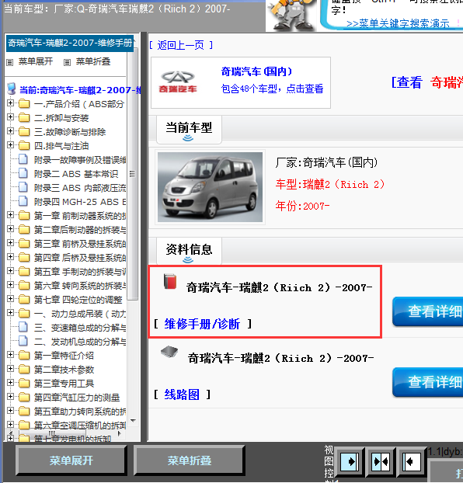
Task: Open 维修手册/诊断 link
Action: 202,324
